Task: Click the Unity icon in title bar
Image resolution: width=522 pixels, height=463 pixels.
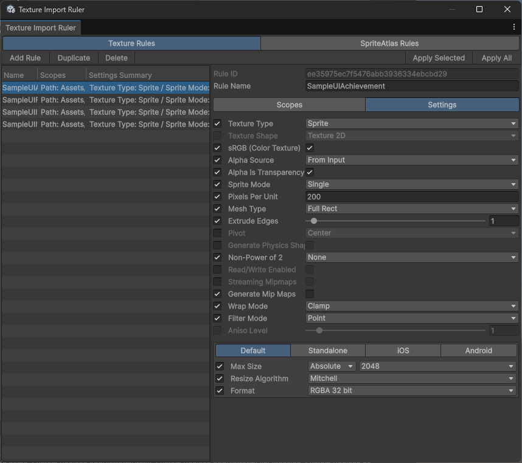Action: 11,9
